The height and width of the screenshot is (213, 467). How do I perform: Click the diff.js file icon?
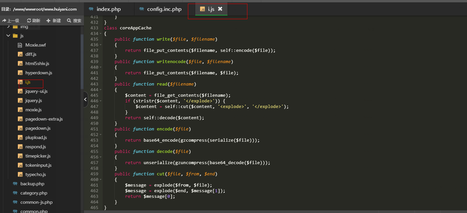coord(20,54)
